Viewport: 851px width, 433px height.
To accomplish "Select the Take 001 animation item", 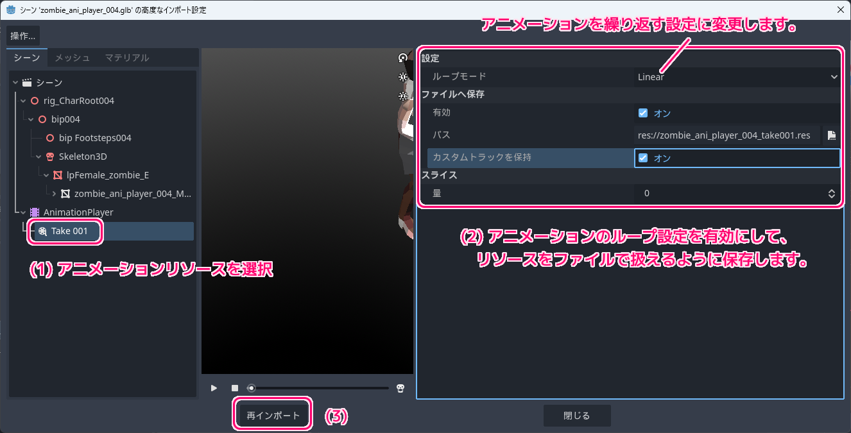I will click(x=69, y=231).
